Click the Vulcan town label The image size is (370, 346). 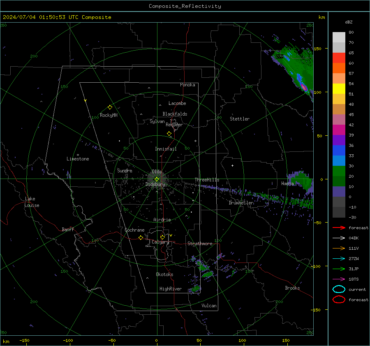[209, 306]
